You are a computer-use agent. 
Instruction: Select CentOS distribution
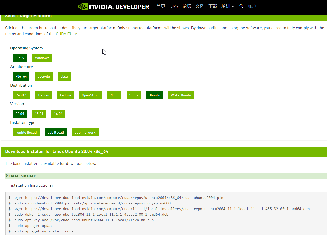21,95
